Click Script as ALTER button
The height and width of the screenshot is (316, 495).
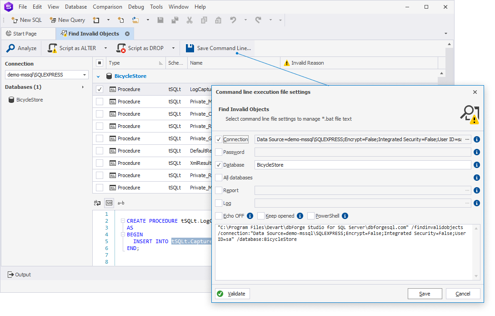[72, 48]
